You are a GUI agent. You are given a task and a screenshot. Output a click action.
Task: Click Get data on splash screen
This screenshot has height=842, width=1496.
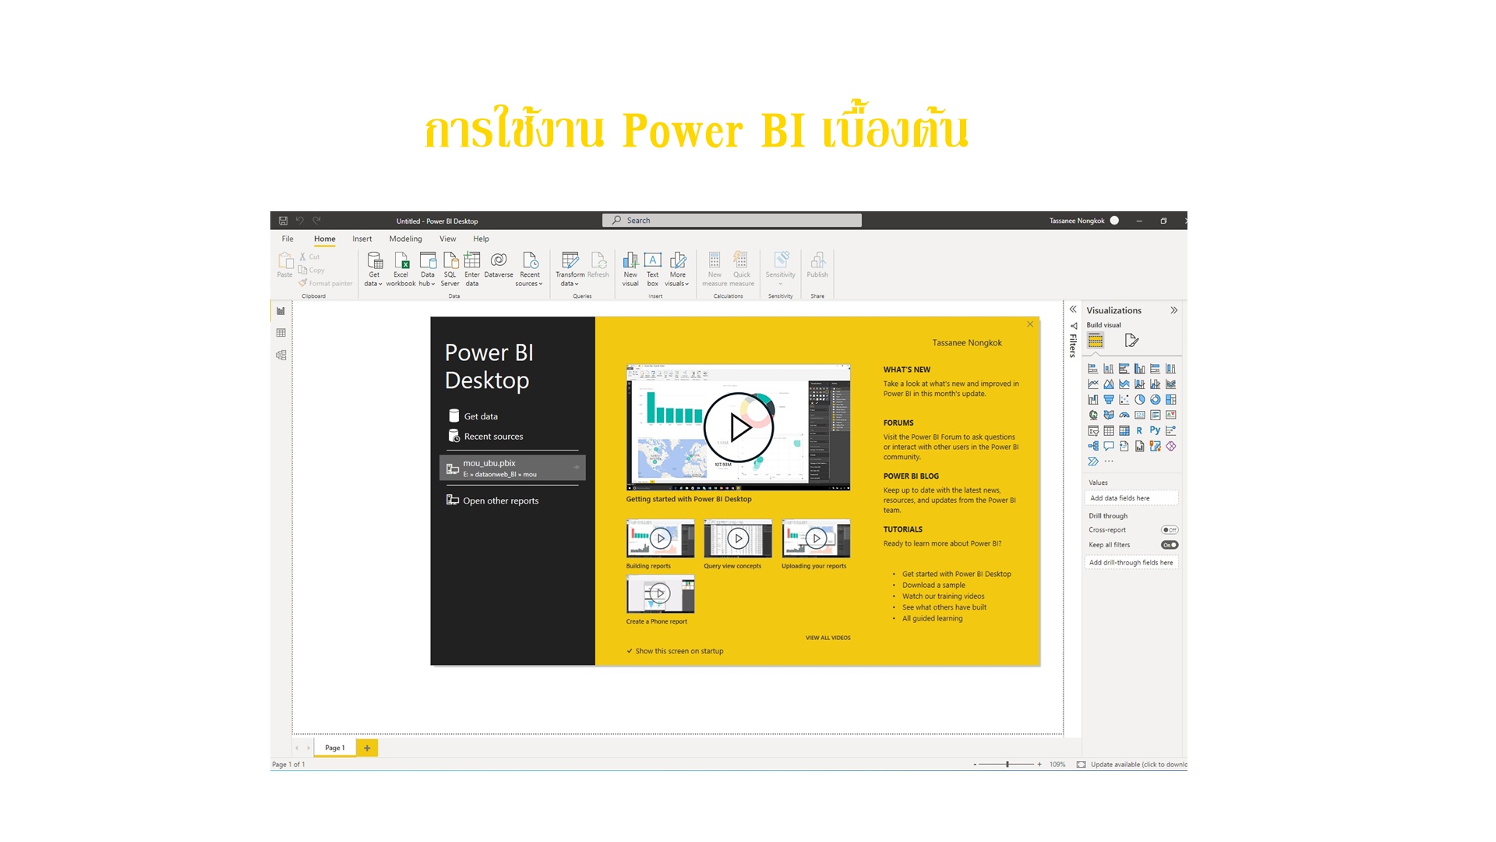click(474, 416)
